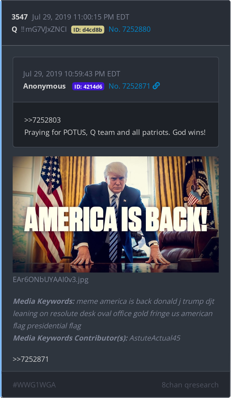Image resolution: width=231 pixels, height=398 pixels.
Task: Click the Q tripcode !!mG7VJxZNCI
Action: click(x=44, y=29)
